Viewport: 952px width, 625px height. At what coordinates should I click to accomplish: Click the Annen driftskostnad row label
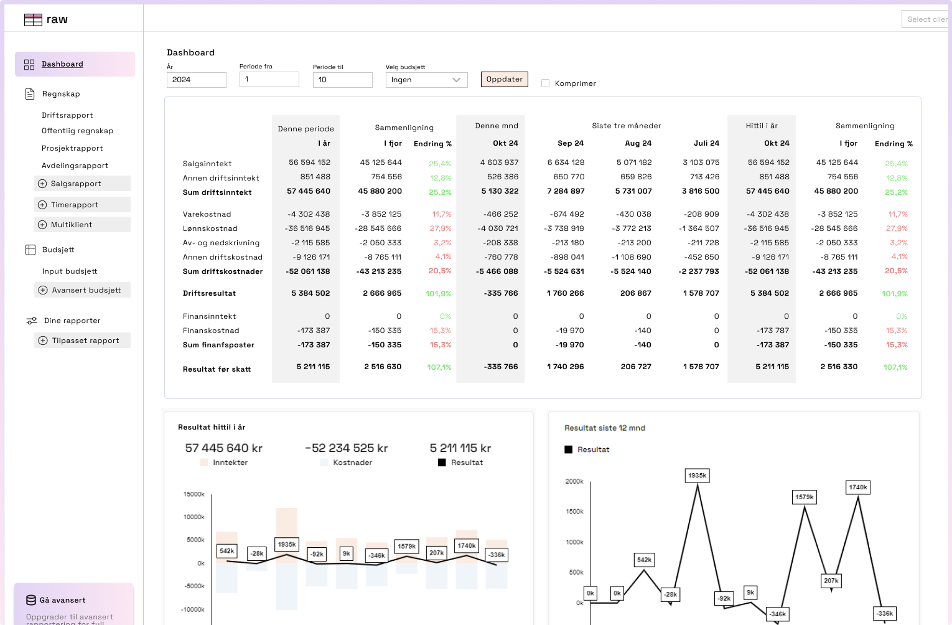(223, 257)
